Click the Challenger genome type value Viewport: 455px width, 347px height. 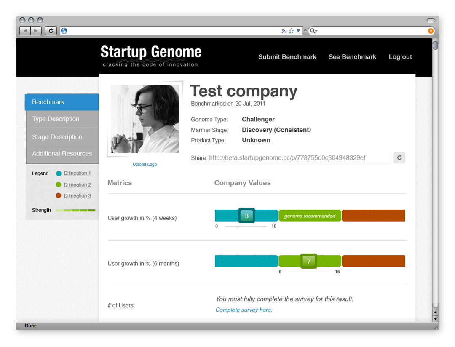point(258,119)
